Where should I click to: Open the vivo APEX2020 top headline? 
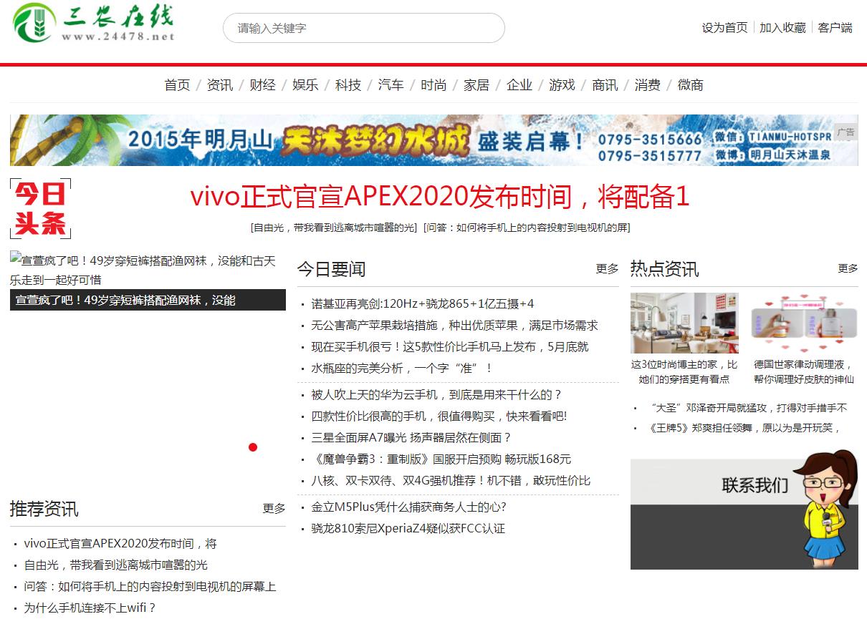point(440,197)
